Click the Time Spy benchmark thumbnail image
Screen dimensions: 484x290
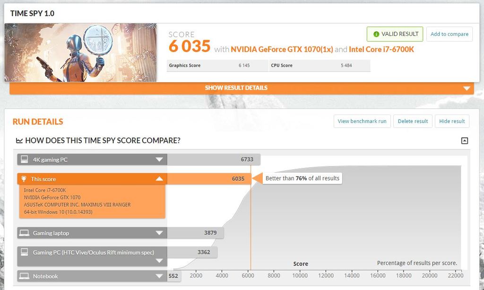80,53
